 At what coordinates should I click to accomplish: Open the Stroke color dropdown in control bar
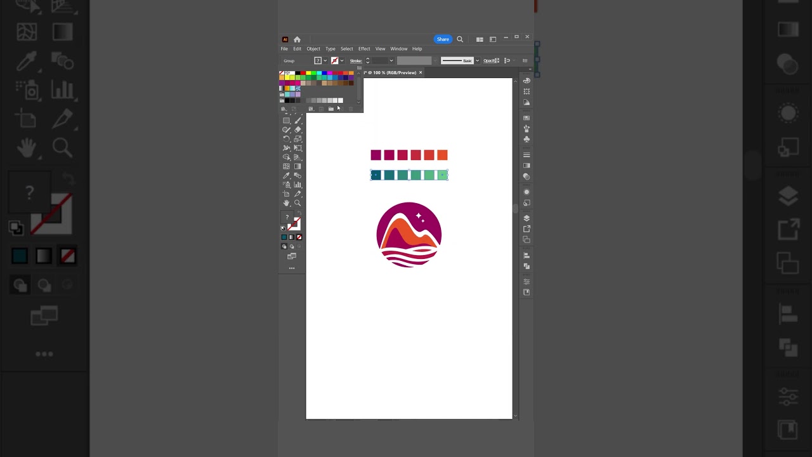[342, 61]
